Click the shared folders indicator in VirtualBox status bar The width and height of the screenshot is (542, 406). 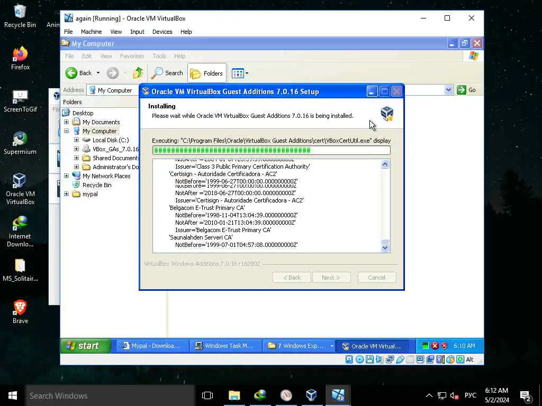(410, 359)
